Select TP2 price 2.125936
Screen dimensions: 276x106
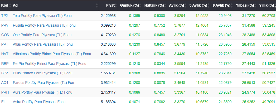click(108, 16)
